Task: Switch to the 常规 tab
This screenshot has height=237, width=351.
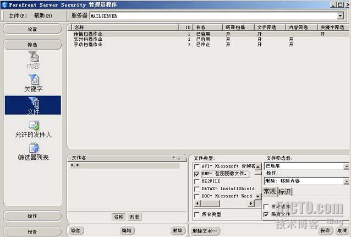Action: click(x=270, y=191)
